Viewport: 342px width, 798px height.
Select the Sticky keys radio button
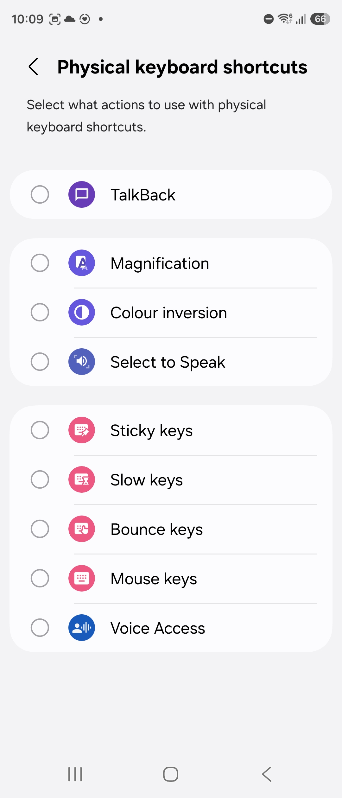tap(40, 430)
